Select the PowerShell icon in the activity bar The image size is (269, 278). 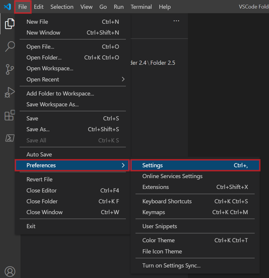pyautogui.click(x=10, y=138)
